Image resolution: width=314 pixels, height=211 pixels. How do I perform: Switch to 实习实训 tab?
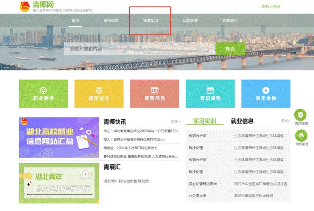point(204,121)
